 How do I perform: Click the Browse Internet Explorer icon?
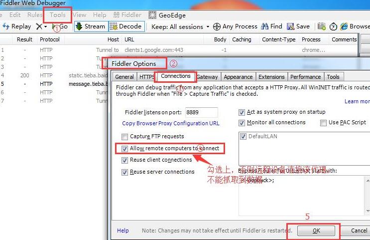coord(344,26)
